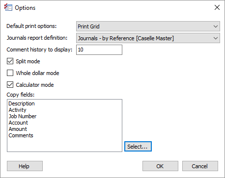Click the Comment history to display field
Image resolution: width=225 pixels, height=178 pixels.
[99, 50]
